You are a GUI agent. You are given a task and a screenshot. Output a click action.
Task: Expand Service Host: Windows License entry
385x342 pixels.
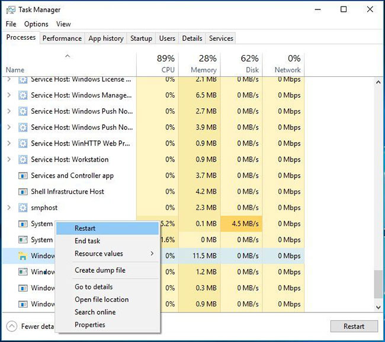[x=8, y=79]
